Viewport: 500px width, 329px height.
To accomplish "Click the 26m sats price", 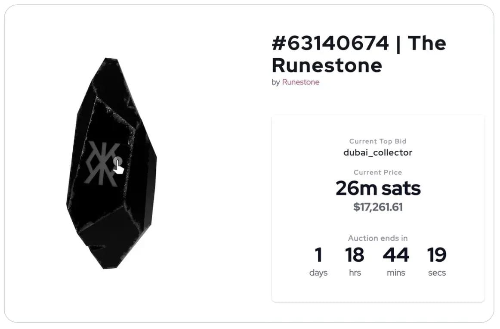I will (x=378, y=188).
